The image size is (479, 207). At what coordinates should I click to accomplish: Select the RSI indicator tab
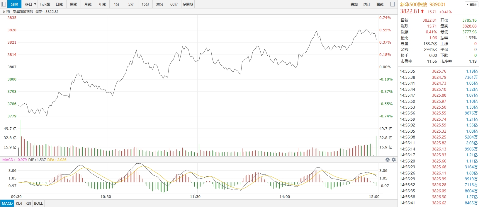pos(28,203)
